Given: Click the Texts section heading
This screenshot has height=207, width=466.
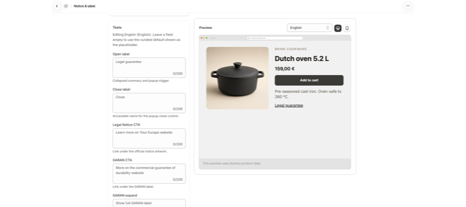Looking at the screenshot, I should pos(117,27).
